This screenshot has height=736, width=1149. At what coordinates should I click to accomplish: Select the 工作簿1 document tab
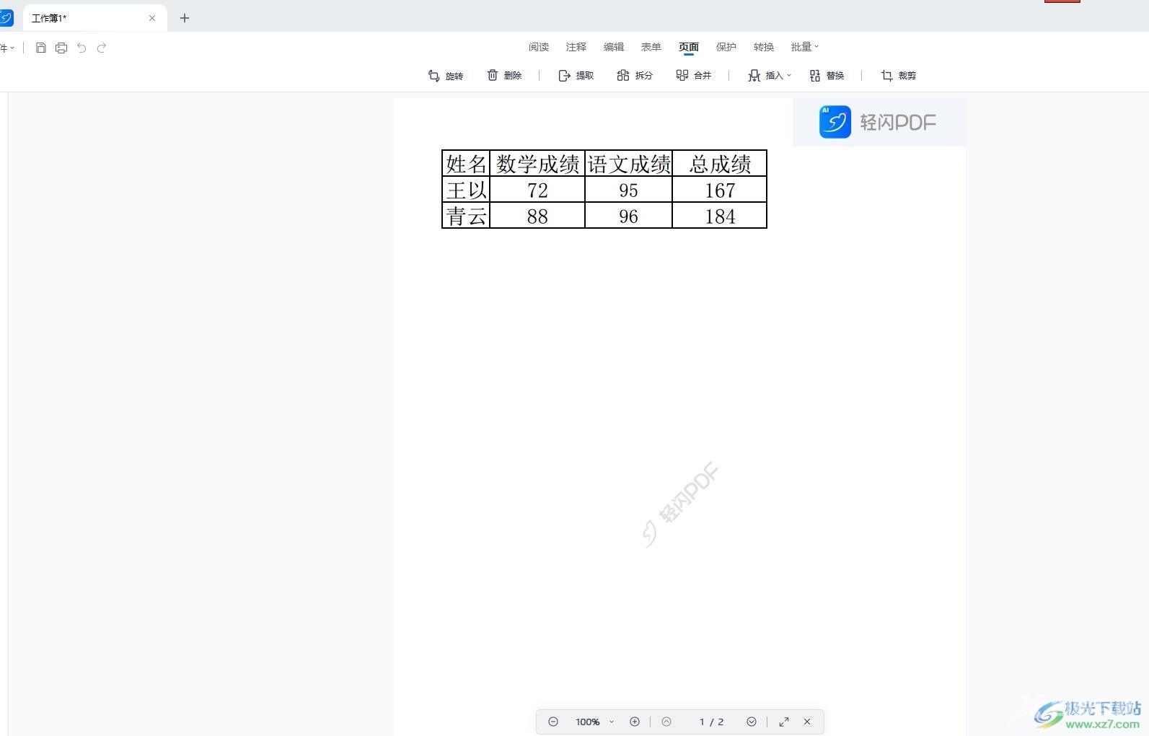94,18
